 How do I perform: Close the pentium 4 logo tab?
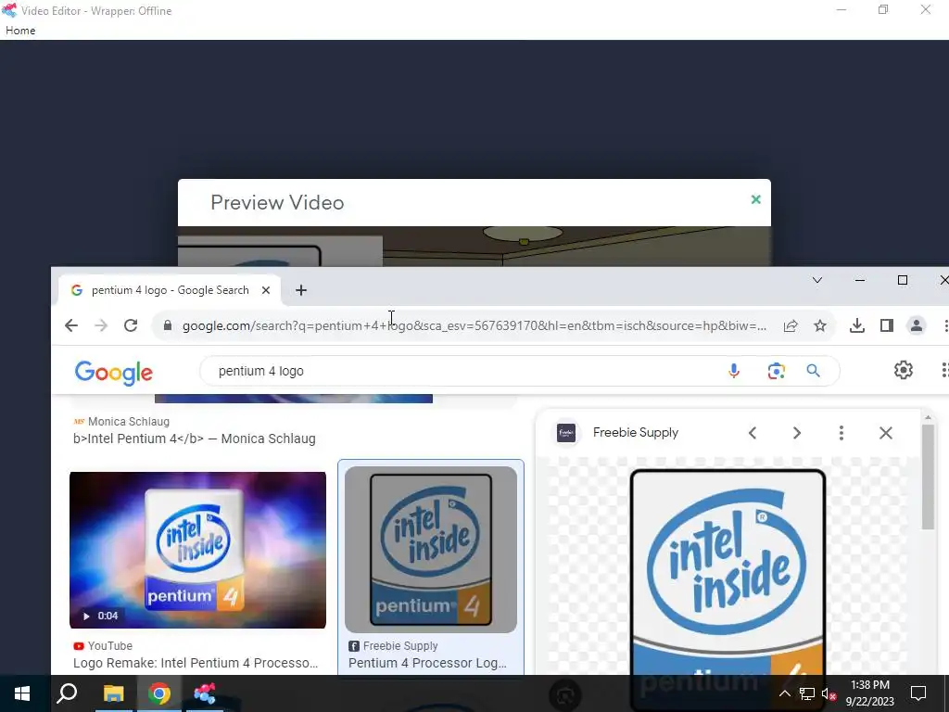pos(266,290)
